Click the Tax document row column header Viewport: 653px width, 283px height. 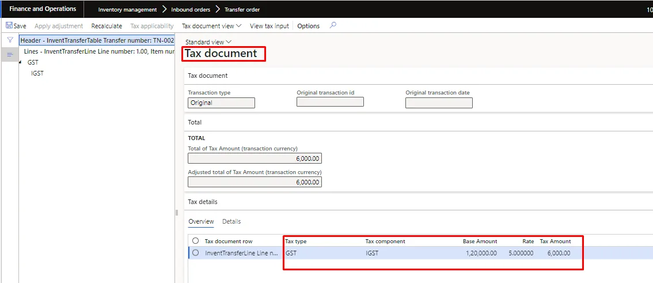point(229,242)
